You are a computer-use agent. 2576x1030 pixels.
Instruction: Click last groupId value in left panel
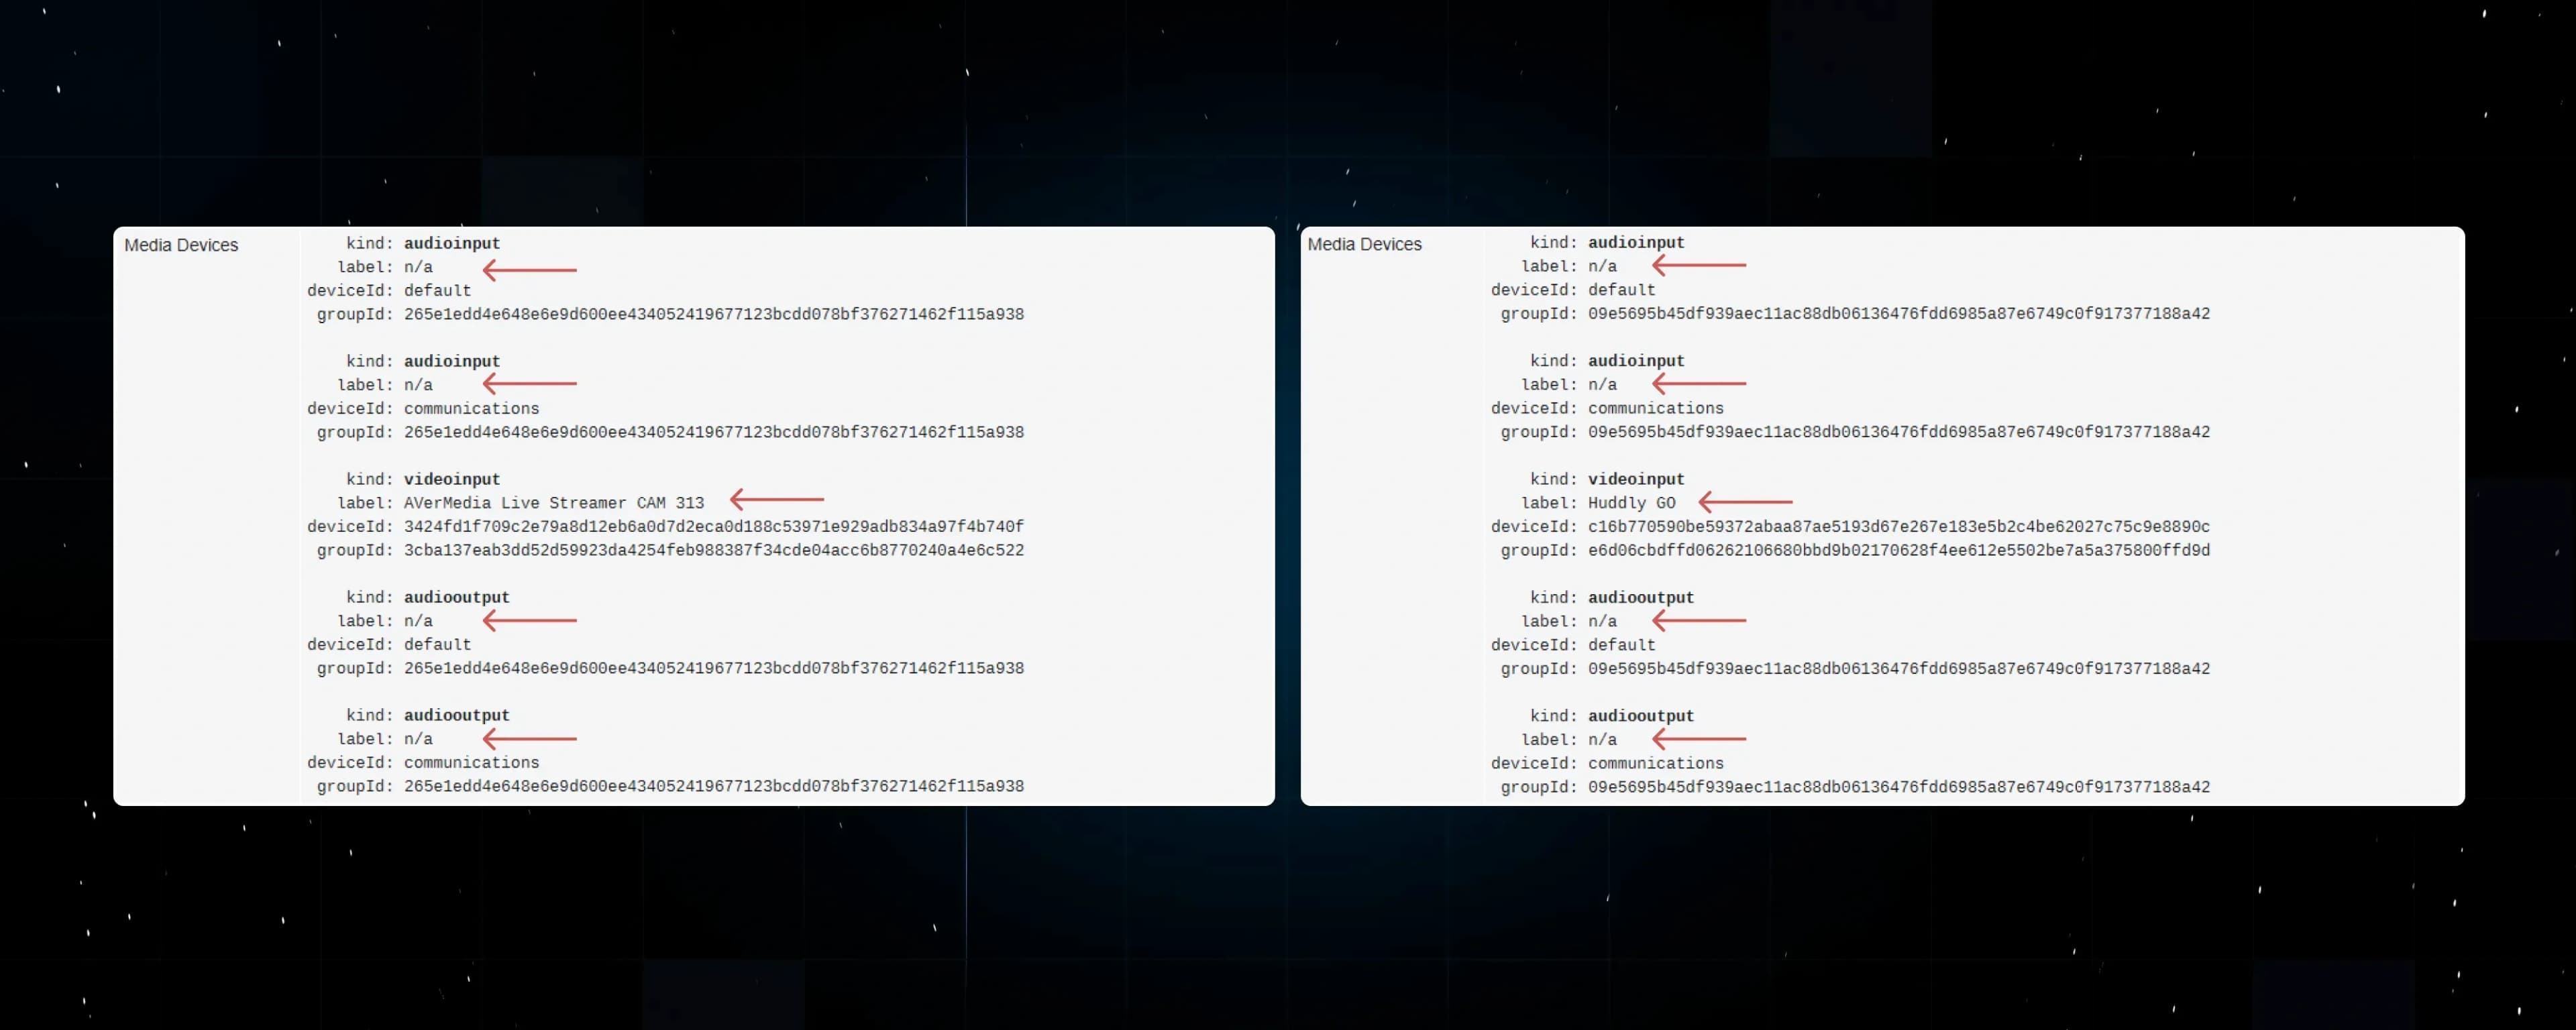tap(713, 786)
